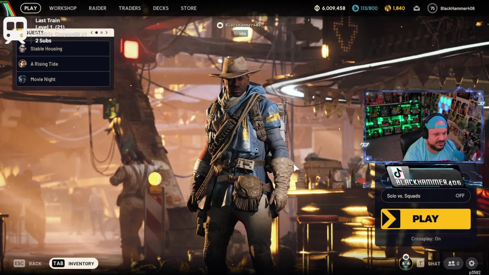Open INVENTORY with the TAB button
The image size is (489, 275).
(x=74, y=264)
